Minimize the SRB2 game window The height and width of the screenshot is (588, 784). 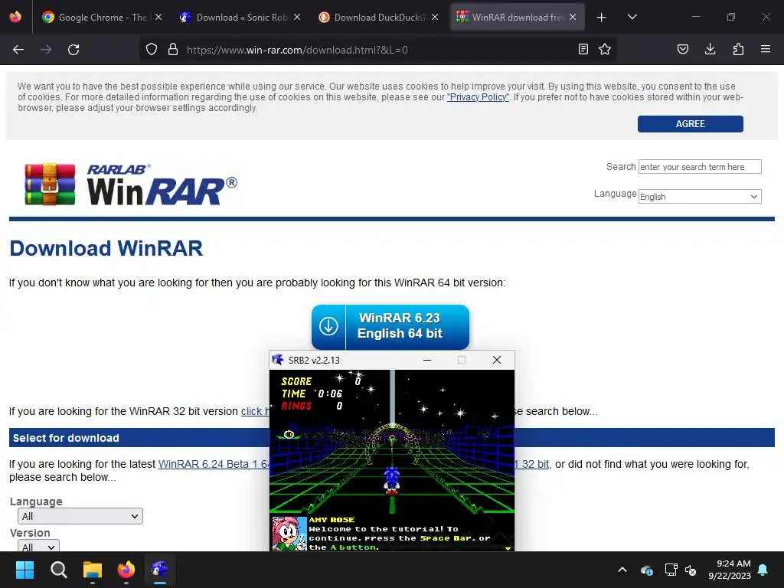427,360
